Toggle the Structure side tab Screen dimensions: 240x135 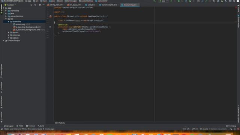coord(1,87)
